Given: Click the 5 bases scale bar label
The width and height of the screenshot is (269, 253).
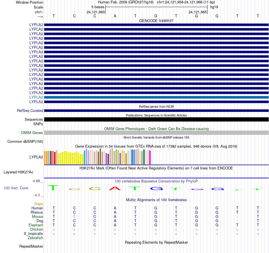Looking at the screenshot, I should pyautogui.click(x=98, y=7).
